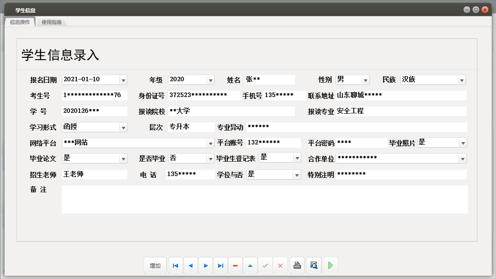496x279 pixels.
Task: Go to the previous record
Action: (x=191, y=265)
